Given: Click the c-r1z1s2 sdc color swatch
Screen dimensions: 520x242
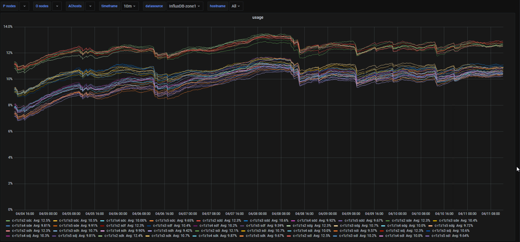Looking at the screenshot, I should point(8,221).
